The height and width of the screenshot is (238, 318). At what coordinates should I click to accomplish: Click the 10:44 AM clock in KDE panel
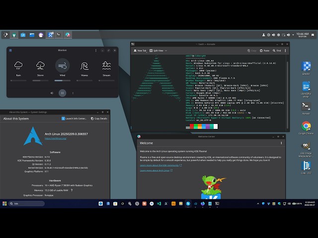click(x=303, y=35)
